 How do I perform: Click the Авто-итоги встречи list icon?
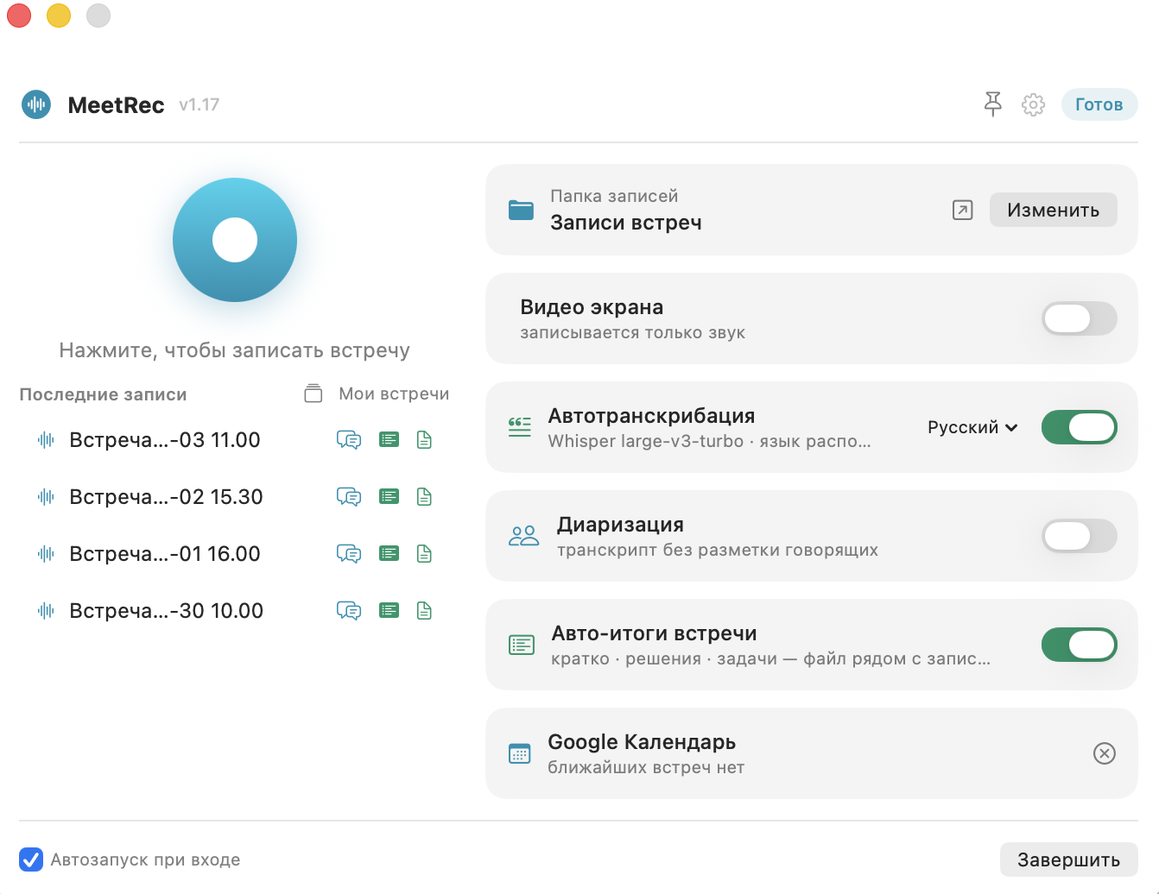pyautogui.click(x=522, y=645)
